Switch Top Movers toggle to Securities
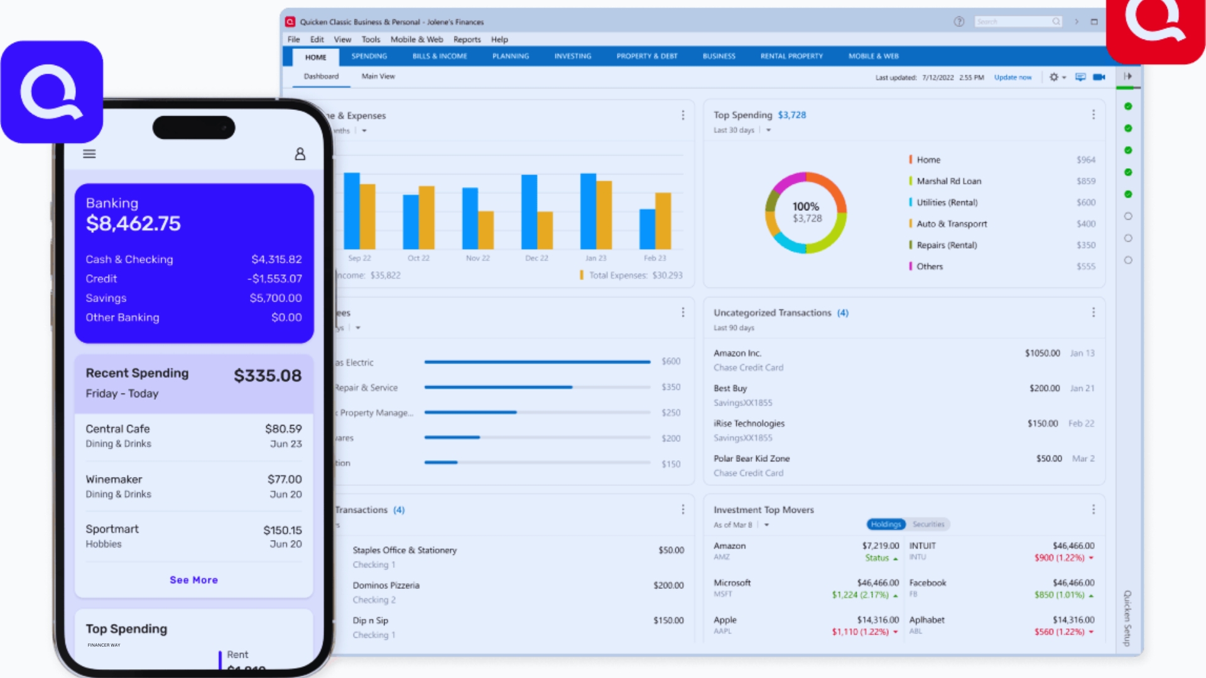 coord(928,524)
